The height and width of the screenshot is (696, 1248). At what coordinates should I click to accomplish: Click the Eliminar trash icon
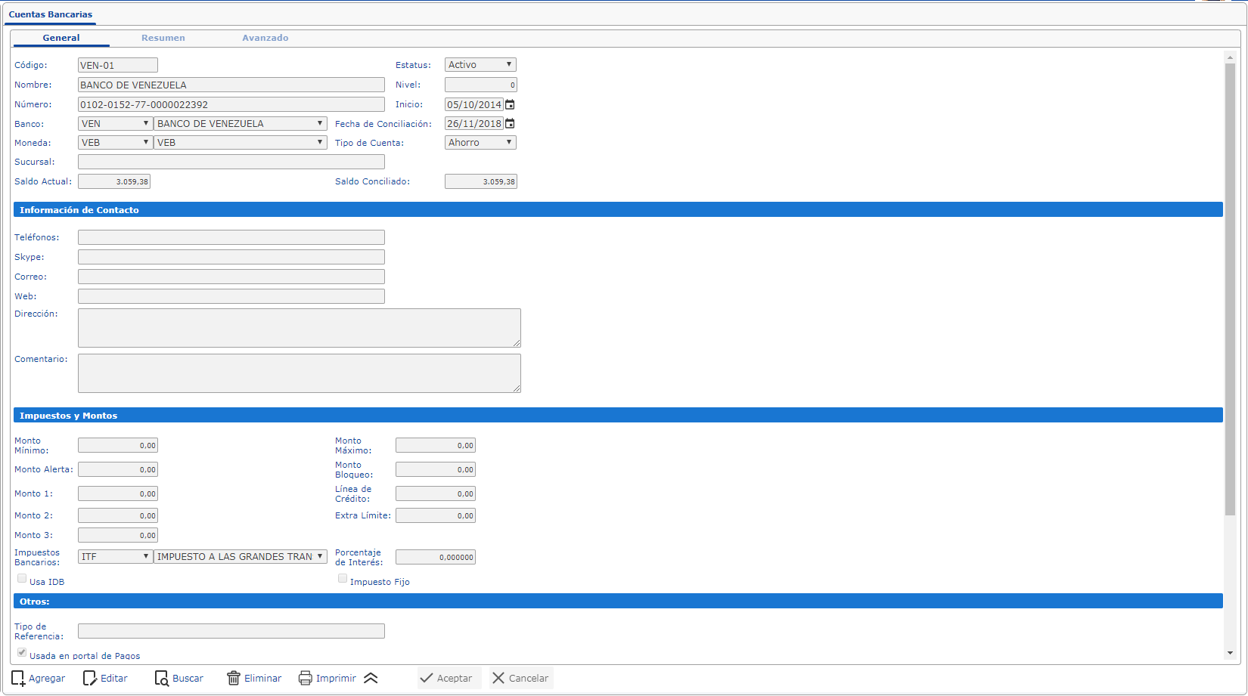pyautogui.click(x=234, y=678)
